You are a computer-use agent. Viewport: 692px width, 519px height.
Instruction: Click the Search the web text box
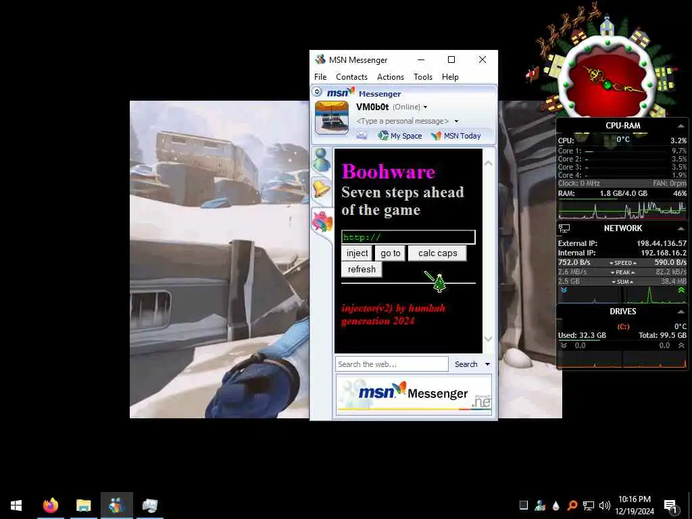tap(391, 364)
